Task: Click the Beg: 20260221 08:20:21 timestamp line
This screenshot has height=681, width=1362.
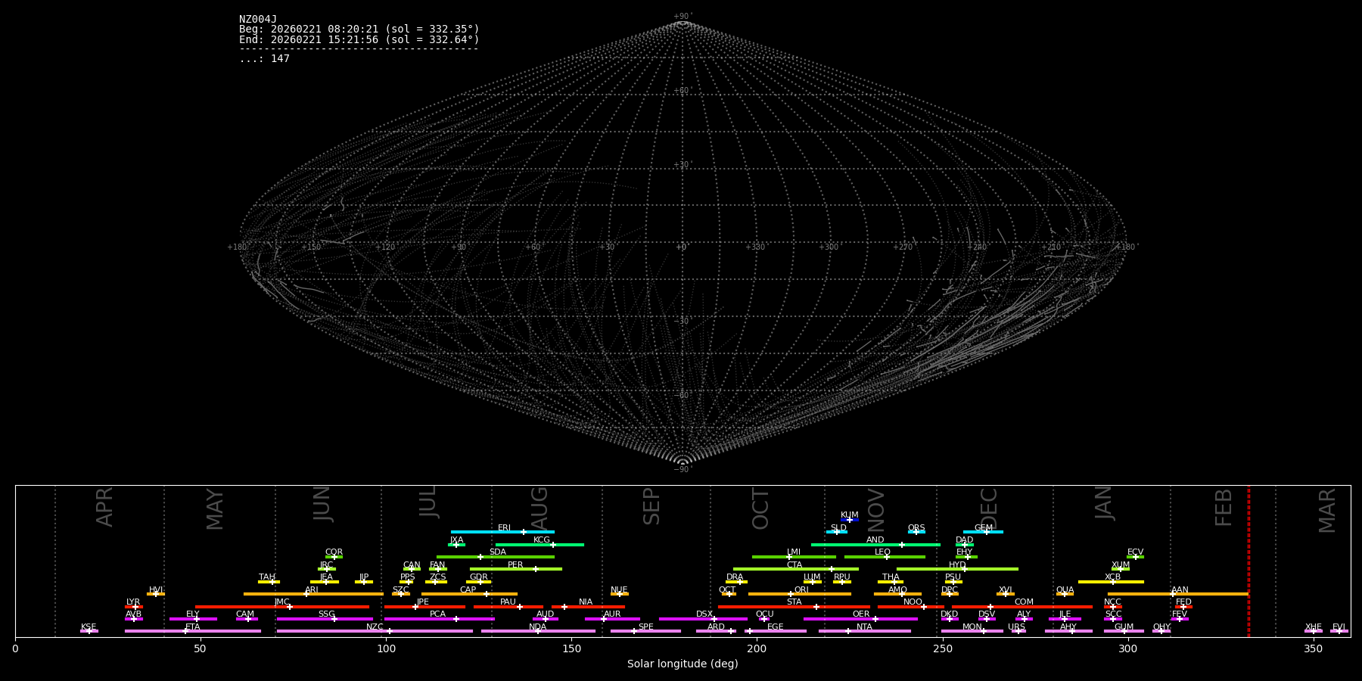Action: (x=359, y=30)
